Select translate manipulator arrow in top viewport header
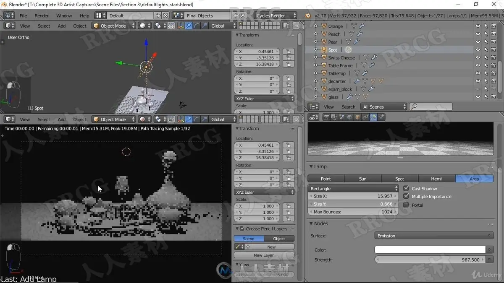The width and height of the screenshot is (504, 283). [189, 26]
